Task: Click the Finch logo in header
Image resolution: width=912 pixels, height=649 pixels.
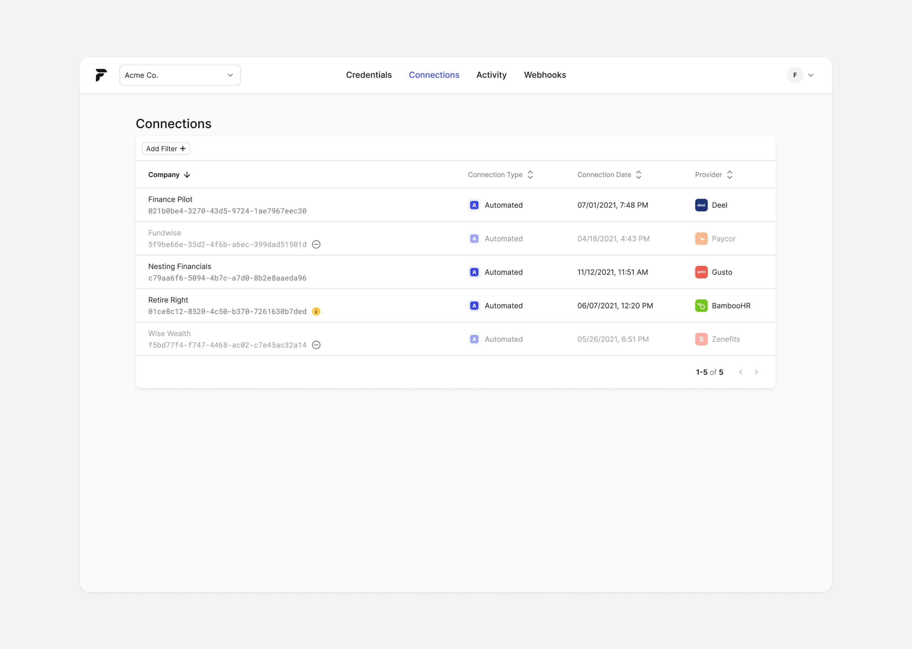Action: pos(101,75)
